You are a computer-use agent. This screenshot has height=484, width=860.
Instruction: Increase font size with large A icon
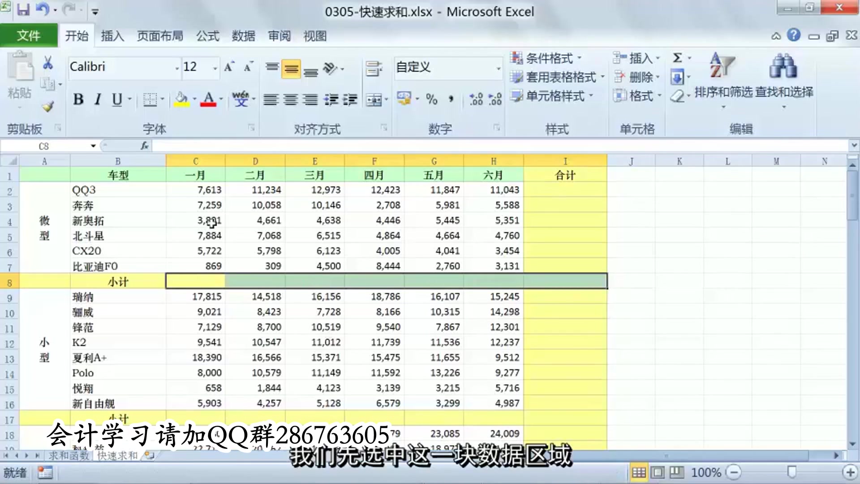[229, 67]
